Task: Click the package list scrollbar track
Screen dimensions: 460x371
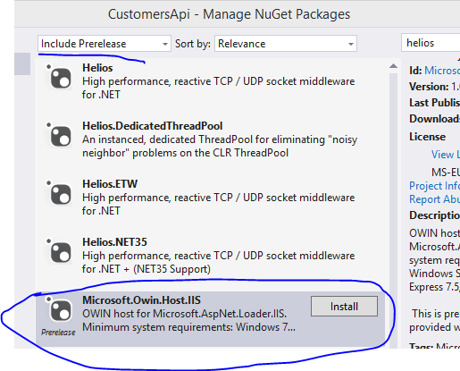Action: click(x=393, y=210)
